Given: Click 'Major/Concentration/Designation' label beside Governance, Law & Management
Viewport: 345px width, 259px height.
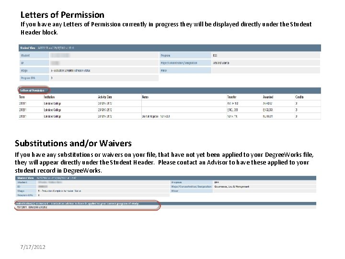Looking at the screenshot, I should click(191, 187).
